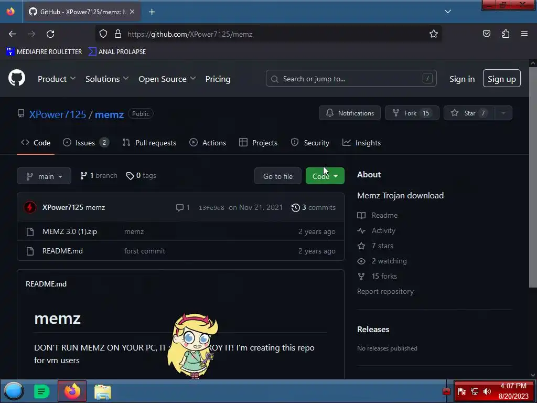537x403 pixels.
Task: View 2 watching watchers link
Action: coord(382,261)
